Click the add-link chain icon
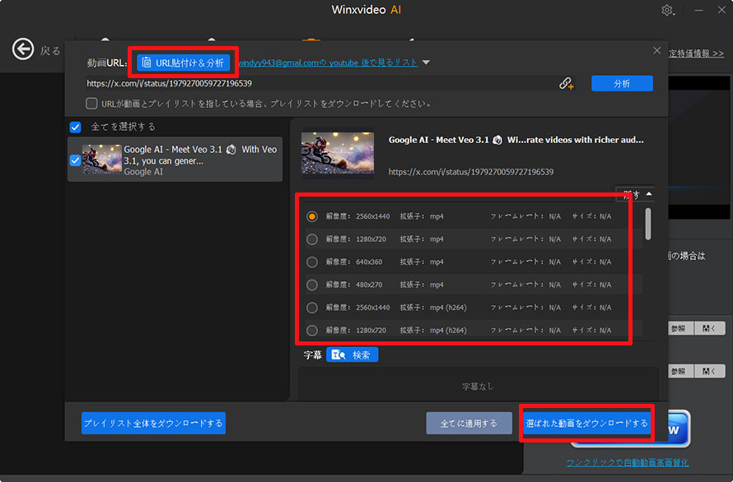 566,84
